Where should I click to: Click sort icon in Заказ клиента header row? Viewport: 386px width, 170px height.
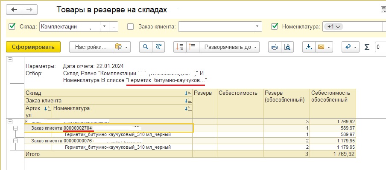188,101
